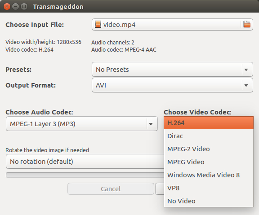The width and height of the screenshot is (259, 215).
Task: Choose Windows Media Video 8 codec
Action: [x=209, y=175]
